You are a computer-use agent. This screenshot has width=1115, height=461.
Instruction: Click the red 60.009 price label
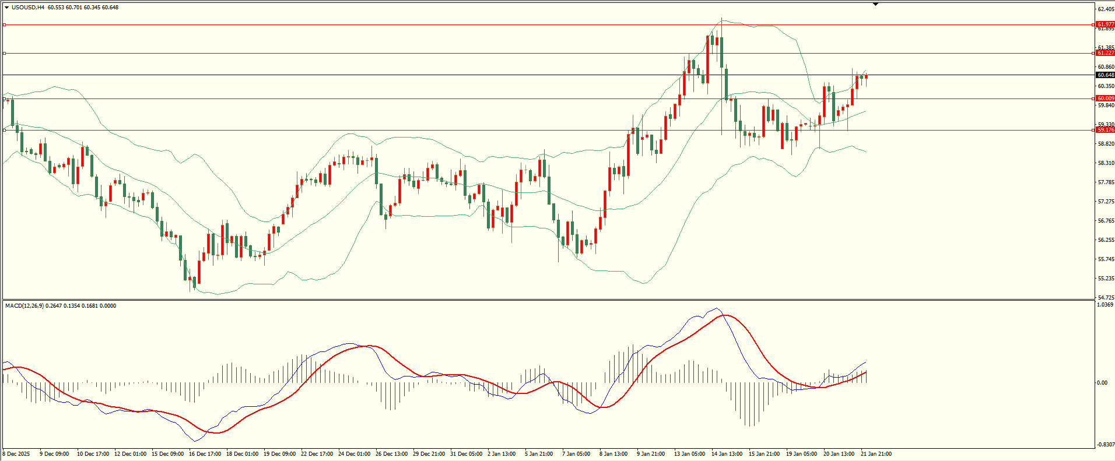(1105, 98)
